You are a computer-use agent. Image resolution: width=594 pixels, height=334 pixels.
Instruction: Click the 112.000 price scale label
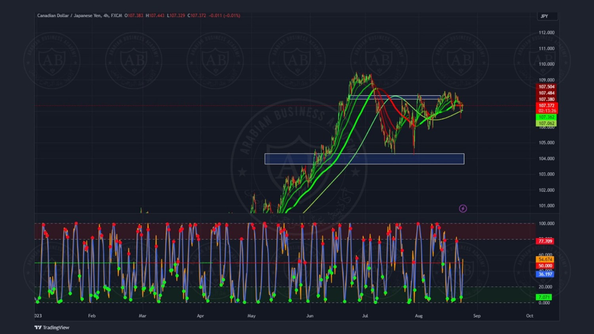pos(546,32)
